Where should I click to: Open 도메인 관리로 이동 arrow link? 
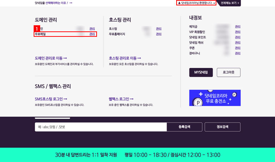coord(51,58)
